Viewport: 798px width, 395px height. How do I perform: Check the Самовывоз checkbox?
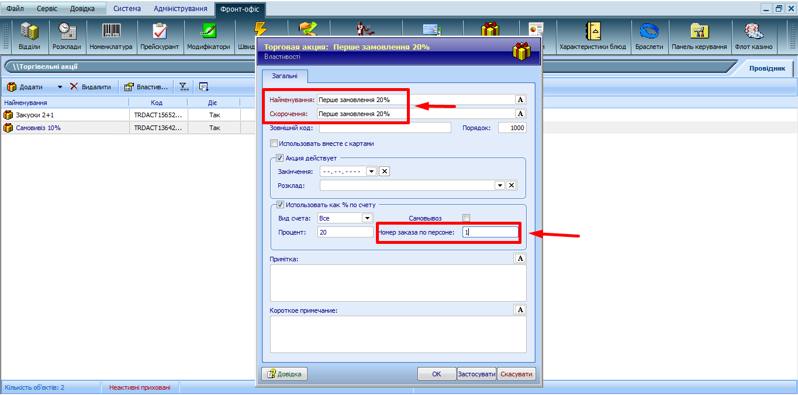point(466,218)
